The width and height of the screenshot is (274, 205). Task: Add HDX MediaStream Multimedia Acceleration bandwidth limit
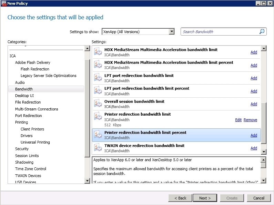254,52
